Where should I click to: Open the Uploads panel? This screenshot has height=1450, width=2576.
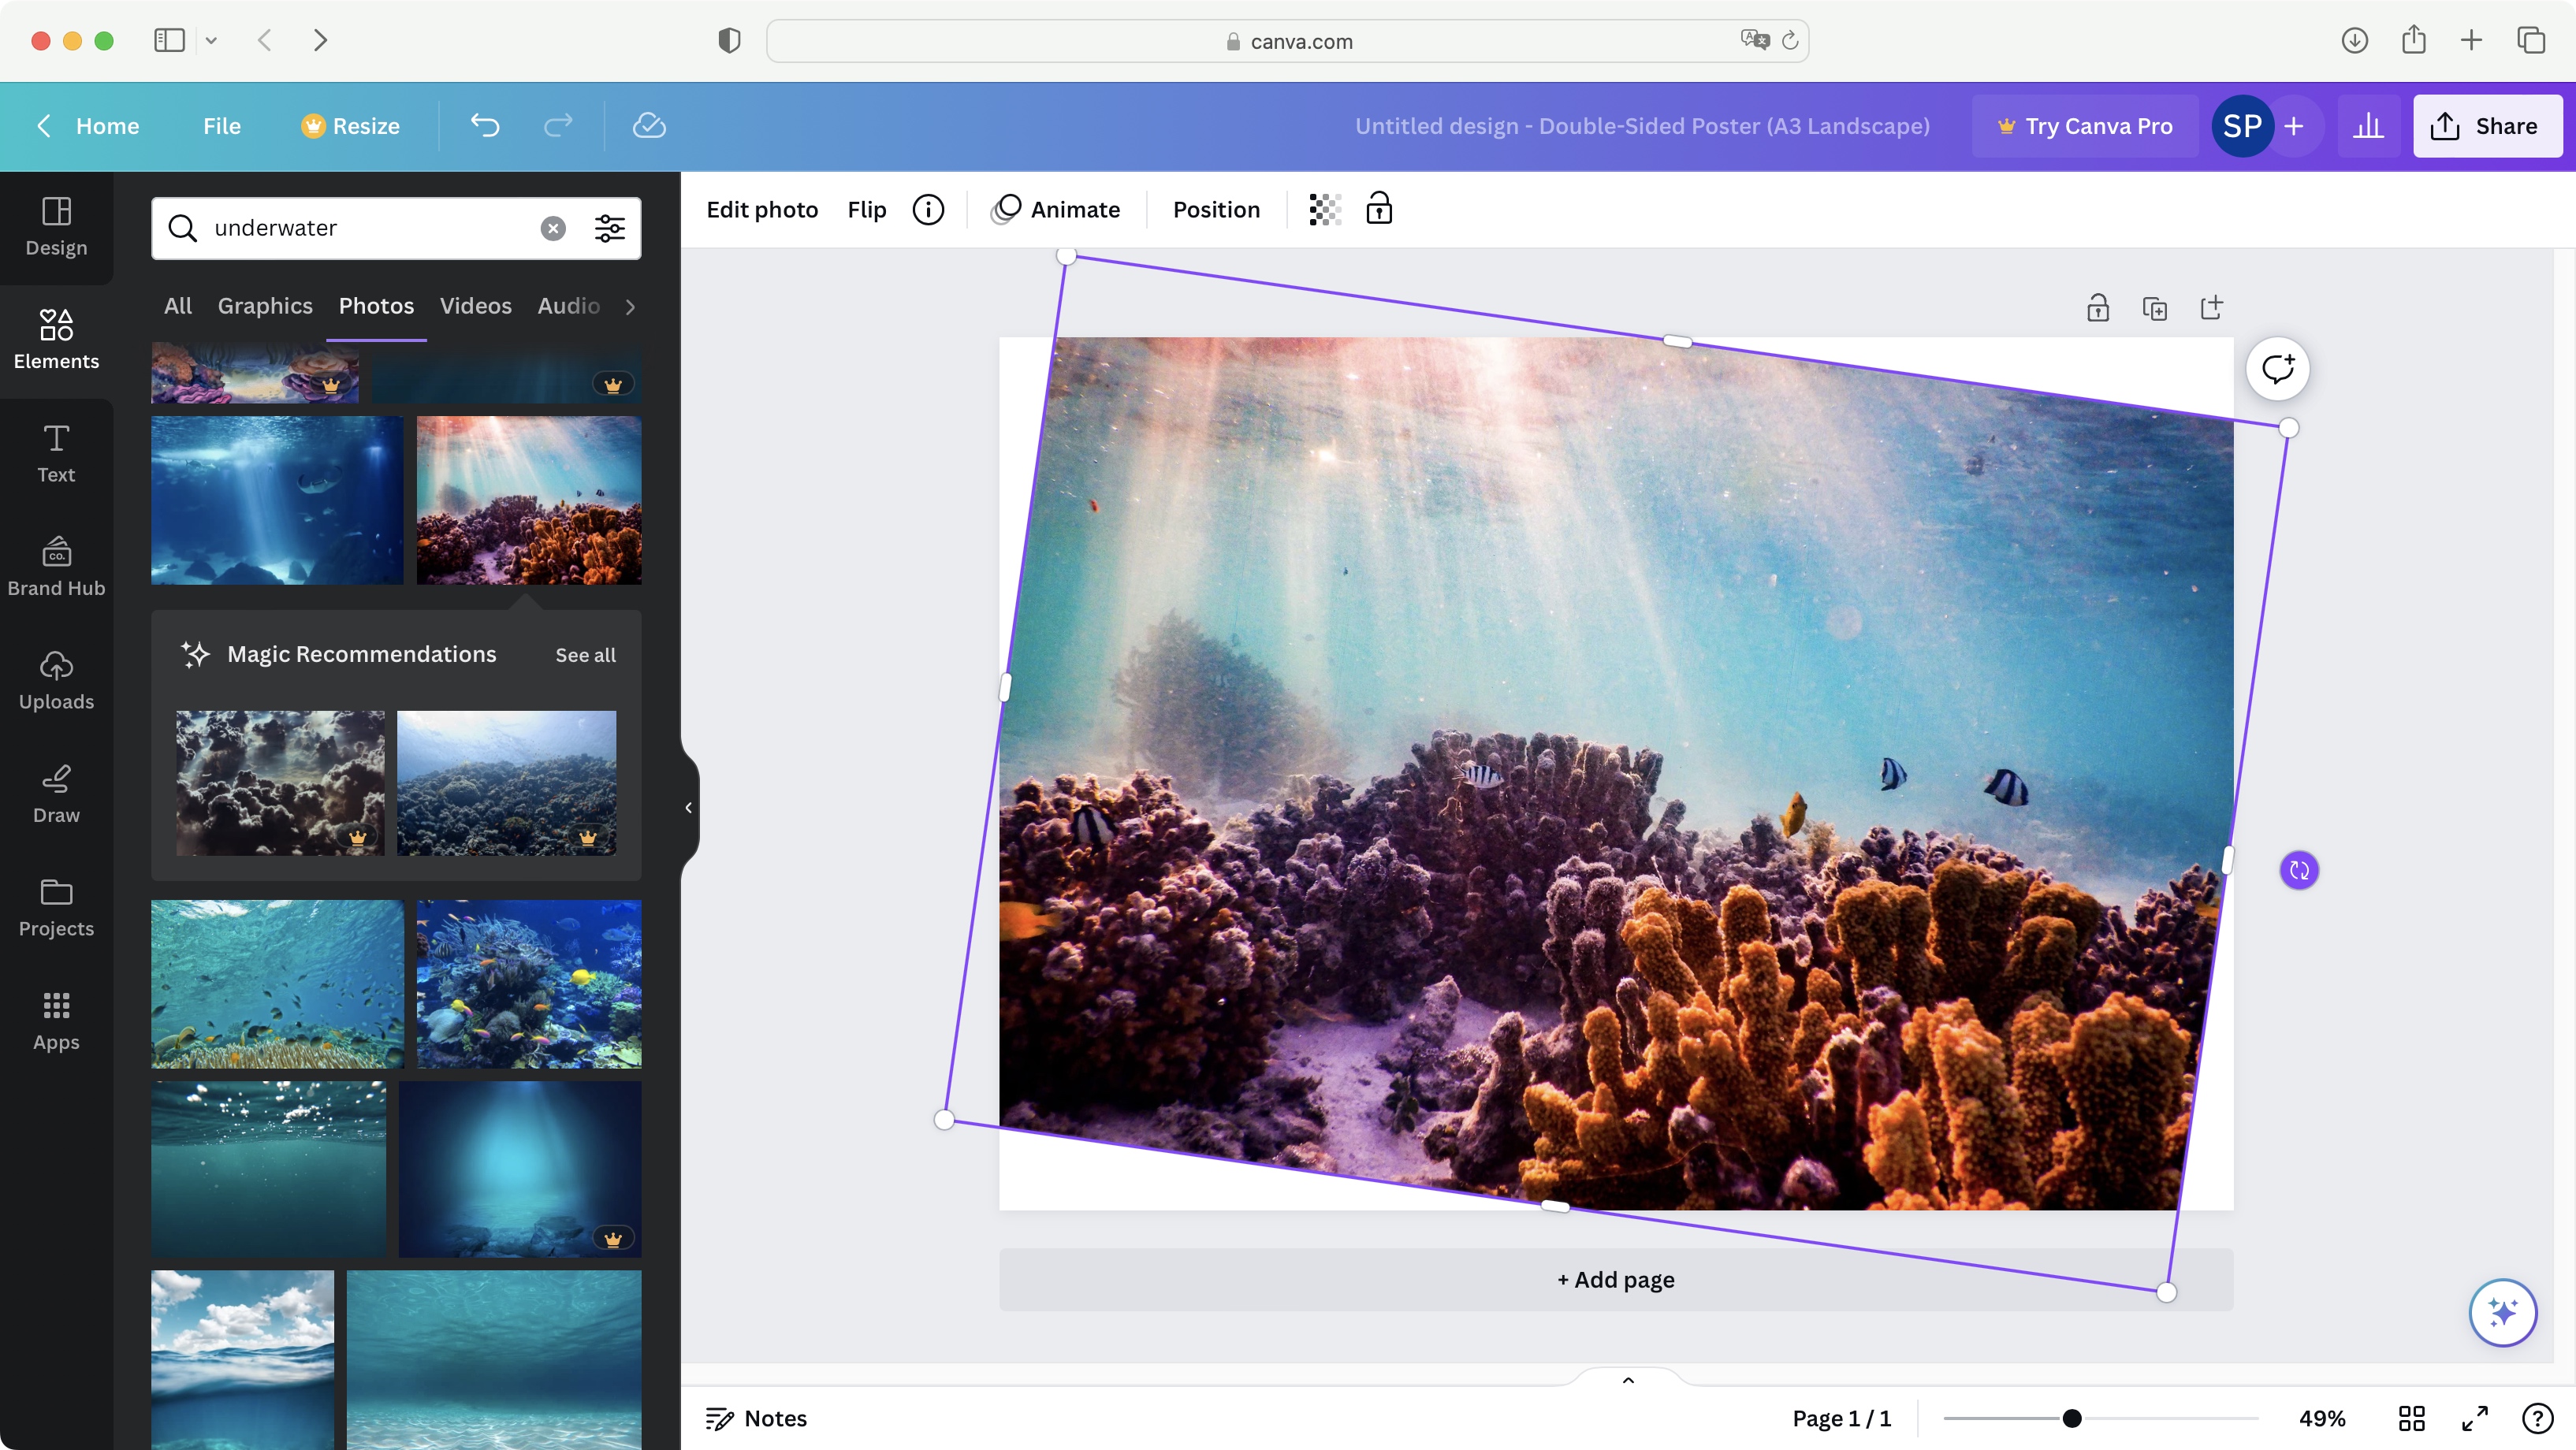point(55,680)
